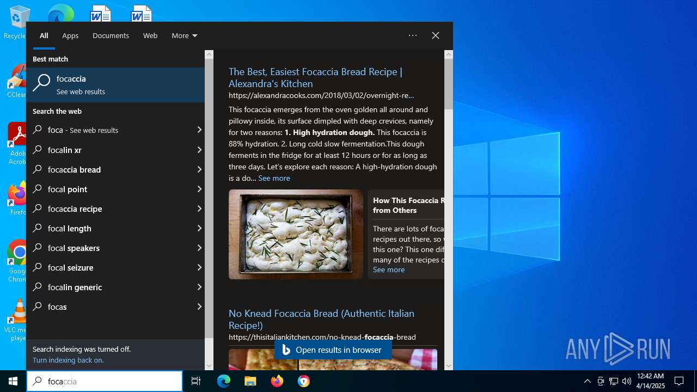The height and width of the screenshot is (392, 697).
Task: Click the 'Open results in browser' button
Action: 333,350
